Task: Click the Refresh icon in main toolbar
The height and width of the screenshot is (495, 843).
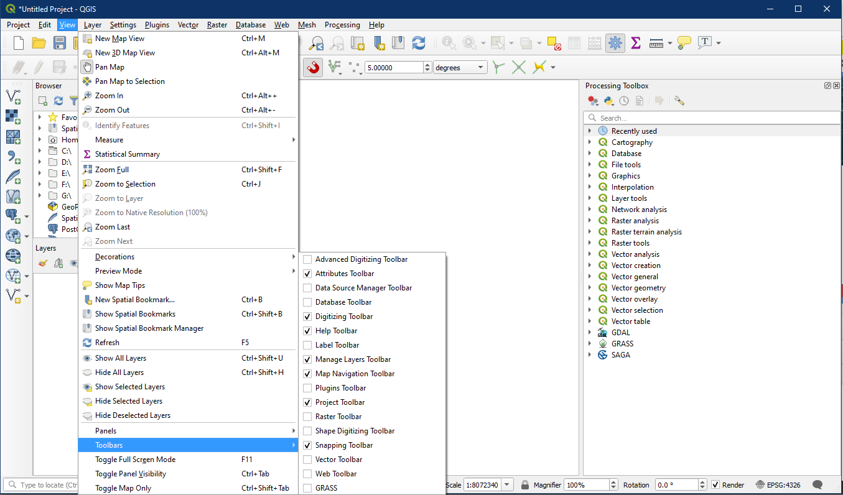Action: [419, 43]
